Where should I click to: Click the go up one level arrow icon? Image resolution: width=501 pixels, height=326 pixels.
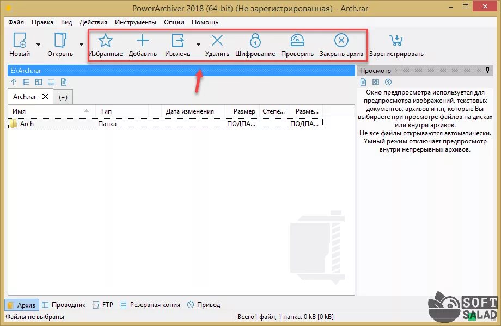14,82
